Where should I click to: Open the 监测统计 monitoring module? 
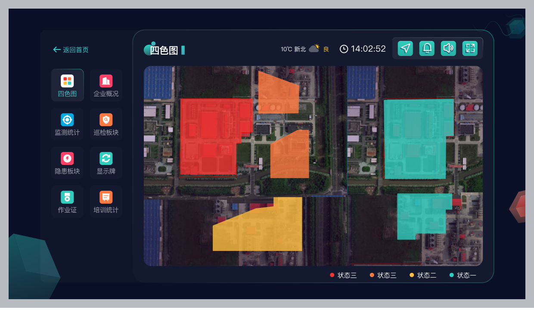(x=67, y=124)
